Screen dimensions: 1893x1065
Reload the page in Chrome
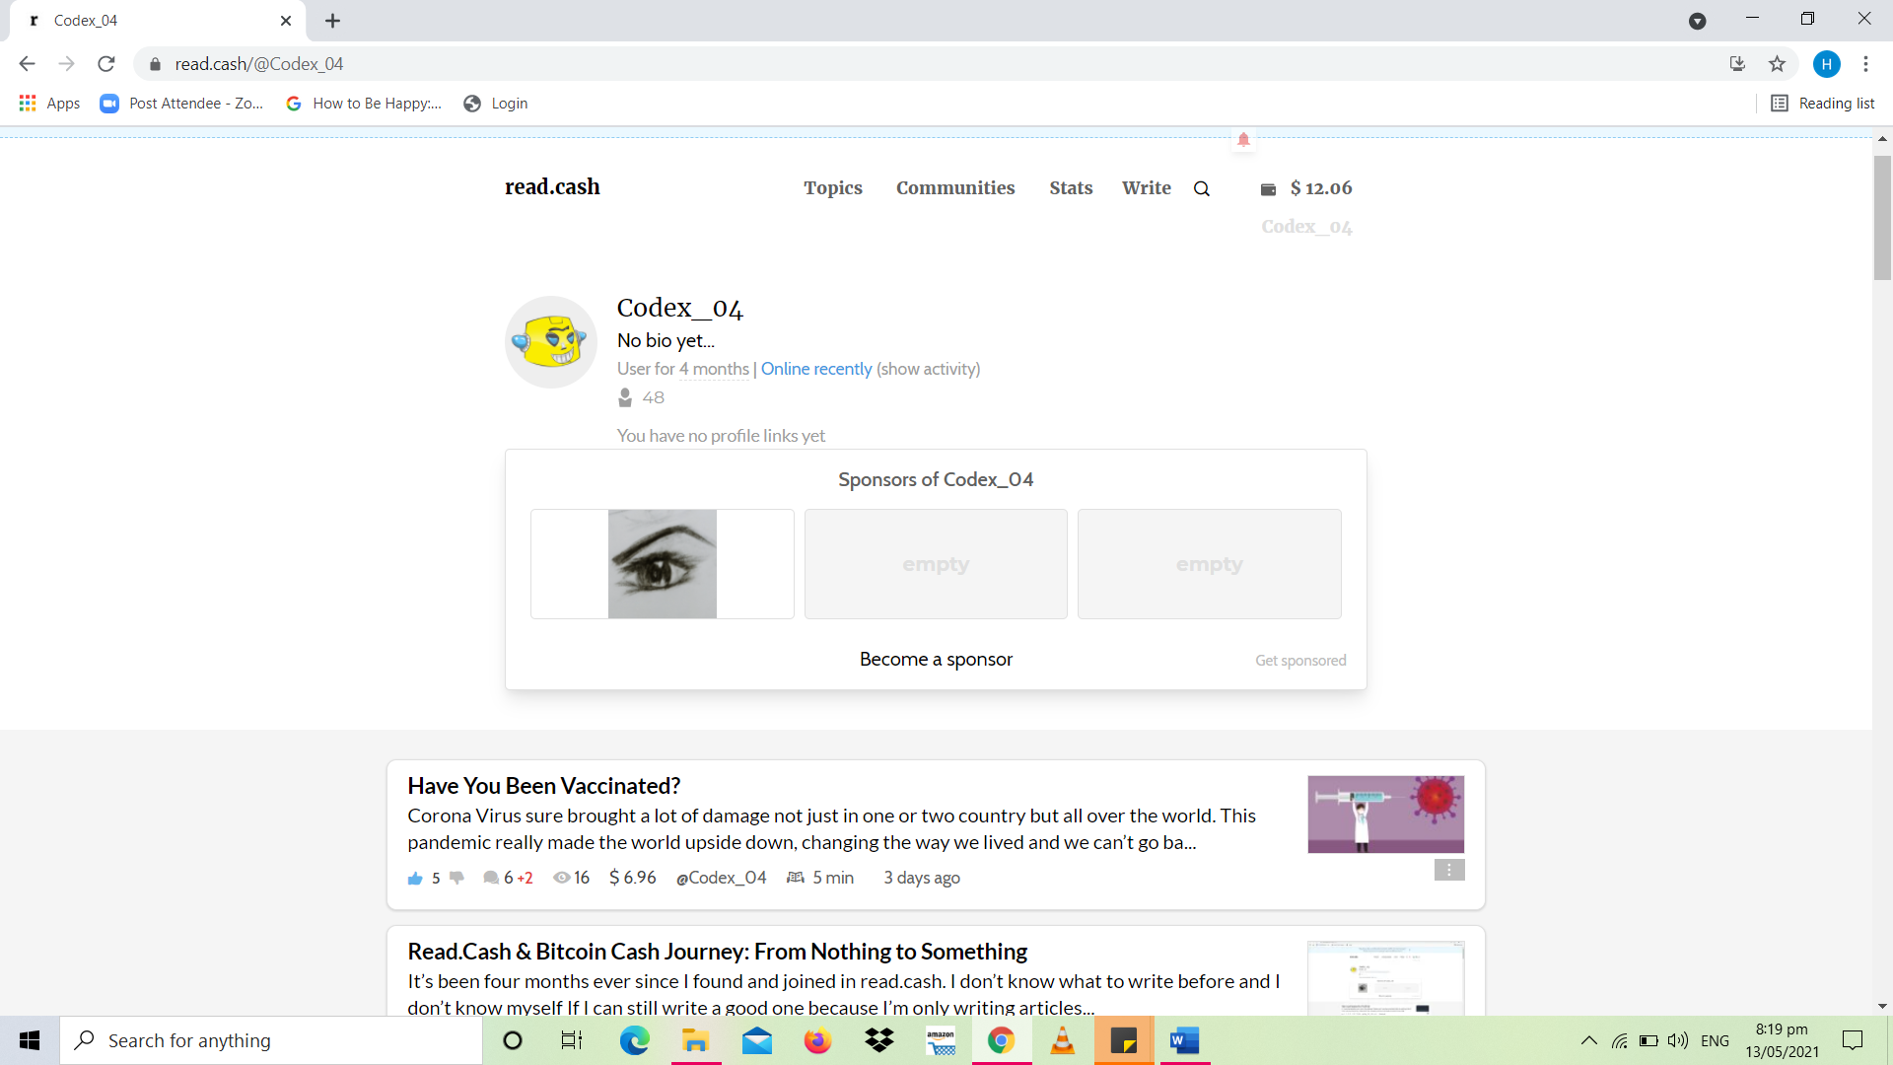pos(106,64)
